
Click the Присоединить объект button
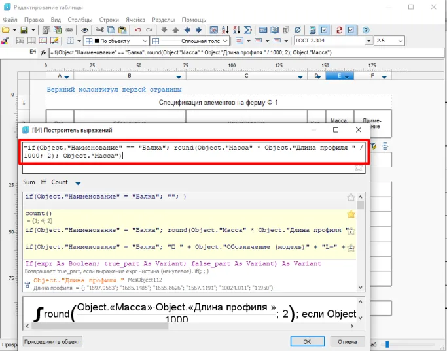click(x=52, y=341)
